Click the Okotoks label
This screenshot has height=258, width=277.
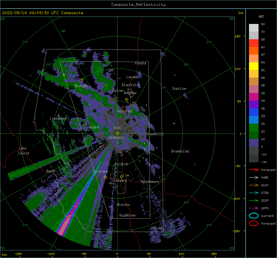123,205
